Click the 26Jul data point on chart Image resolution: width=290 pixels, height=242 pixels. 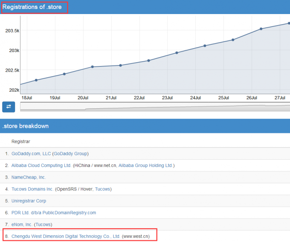pyautogui.click(x=261, y=29)
